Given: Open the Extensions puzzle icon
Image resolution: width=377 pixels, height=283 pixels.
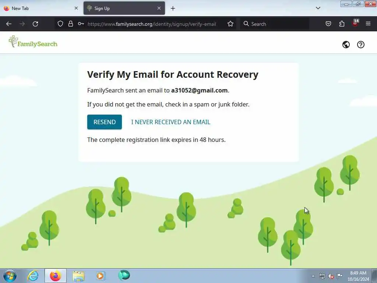Looking at the screenshot, I should [342, 24].
